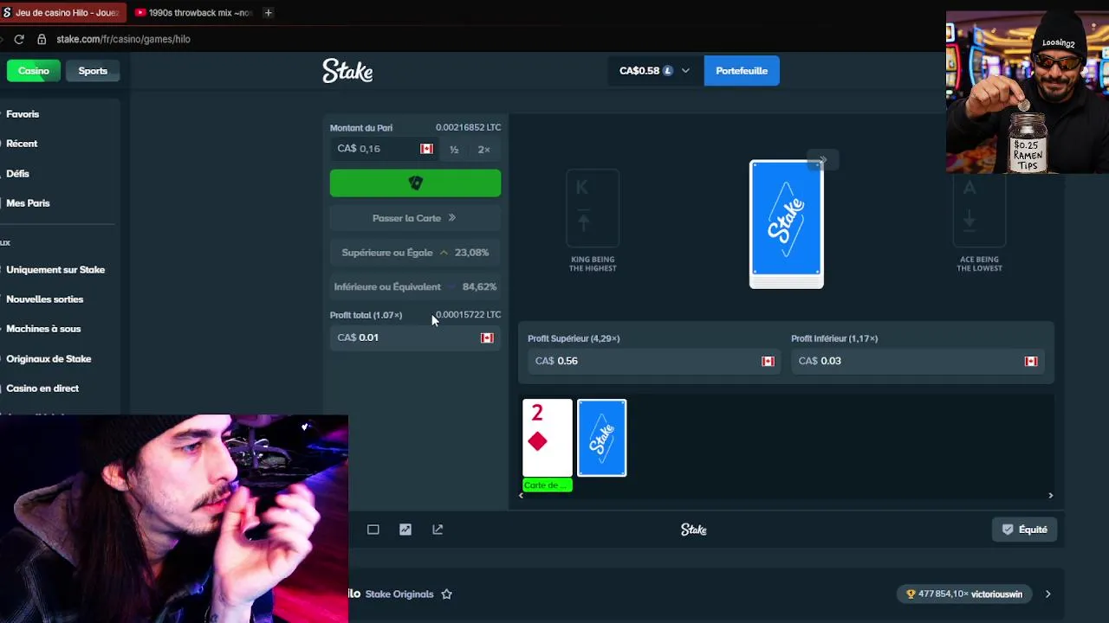1109x623 pixels.
Task: Click the green cash-out cards button
Action: click(x=415, y=183)
